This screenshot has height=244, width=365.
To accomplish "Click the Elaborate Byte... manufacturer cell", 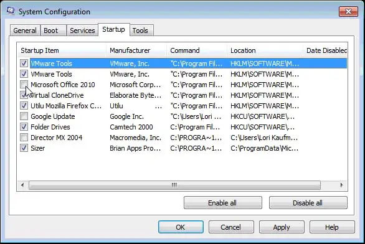I will point(136,95).
